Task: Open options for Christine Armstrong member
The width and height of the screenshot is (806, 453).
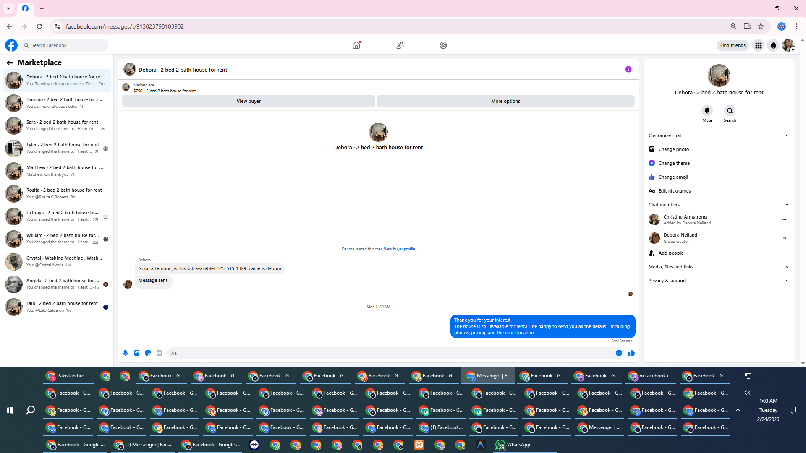Action: point(783,220)
